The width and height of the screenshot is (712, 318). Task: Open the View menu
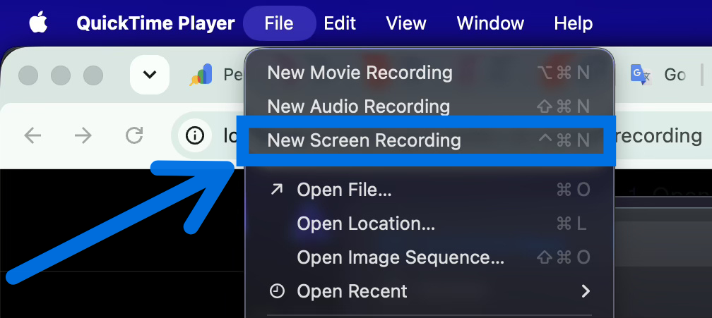[406, 23]
